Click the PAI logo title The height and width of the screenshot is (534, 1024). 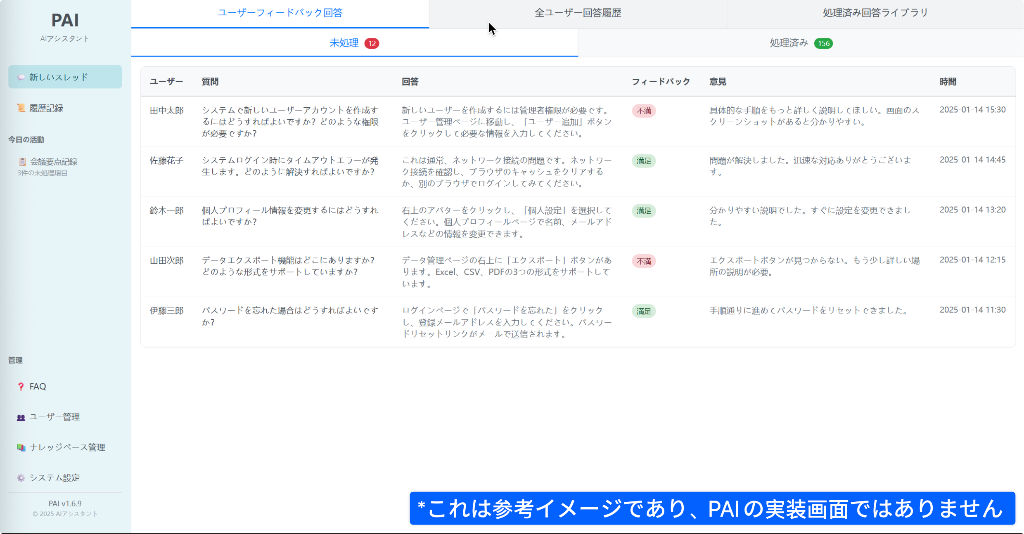pyautogui.click(x=65, y=20)
